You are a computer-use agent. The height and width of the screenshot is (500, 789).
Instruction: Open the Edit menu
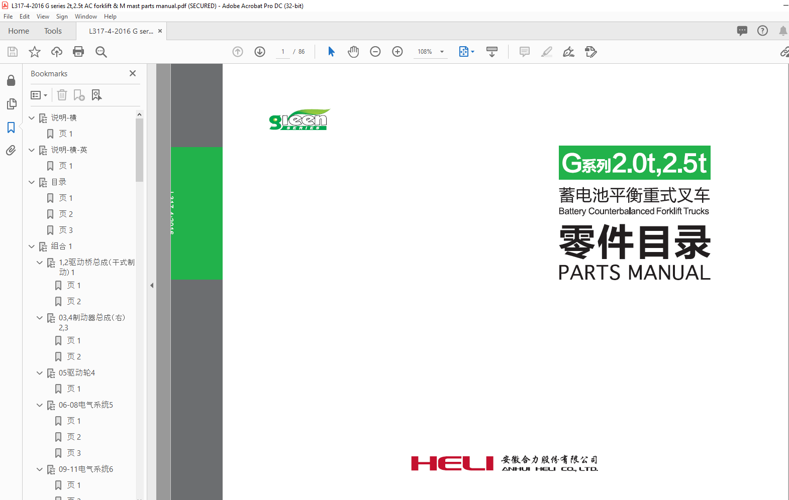click(25, 17)
